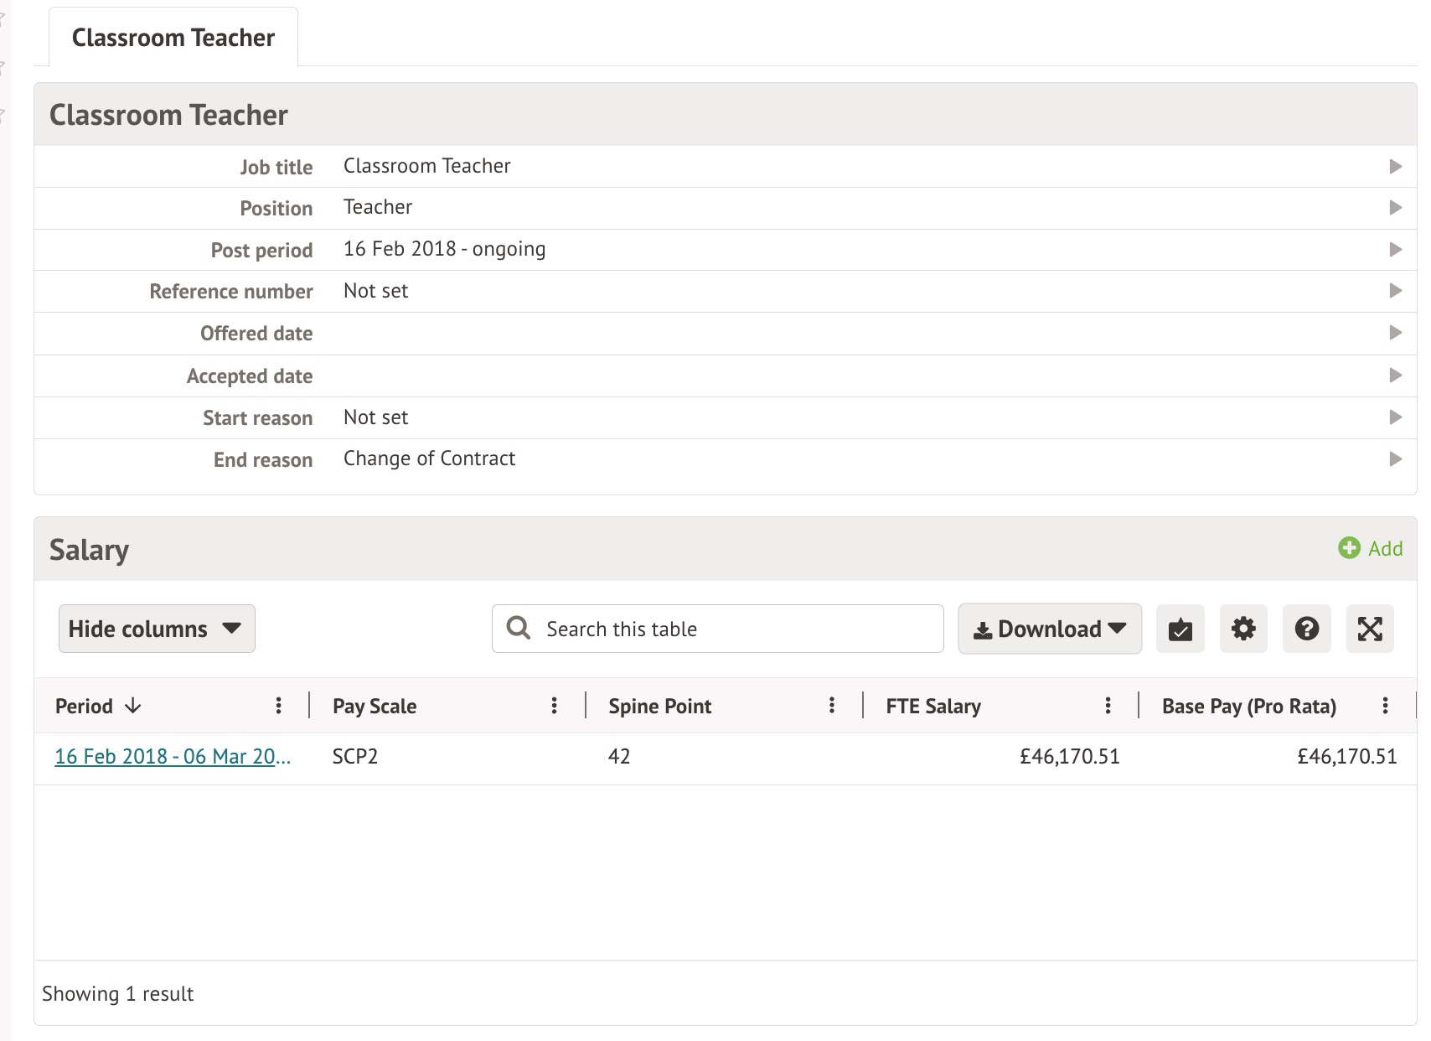Expand the salary table to fullscreen
This screenshot has width=1431, height=1041.
coord(1370,629)
